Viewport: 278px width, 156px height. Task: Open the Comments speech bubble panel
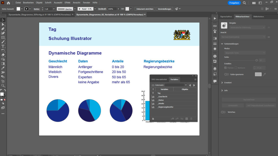[x=215, y=81]
